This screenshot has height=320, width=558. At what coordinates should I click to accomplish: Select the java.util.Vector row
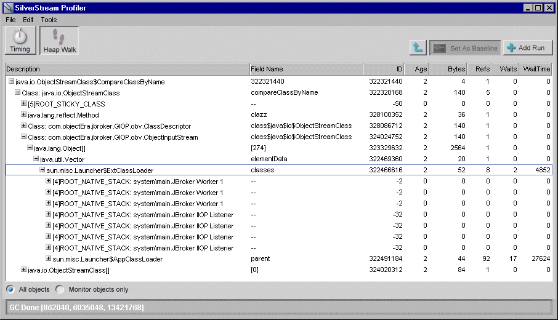click(278, 159)
